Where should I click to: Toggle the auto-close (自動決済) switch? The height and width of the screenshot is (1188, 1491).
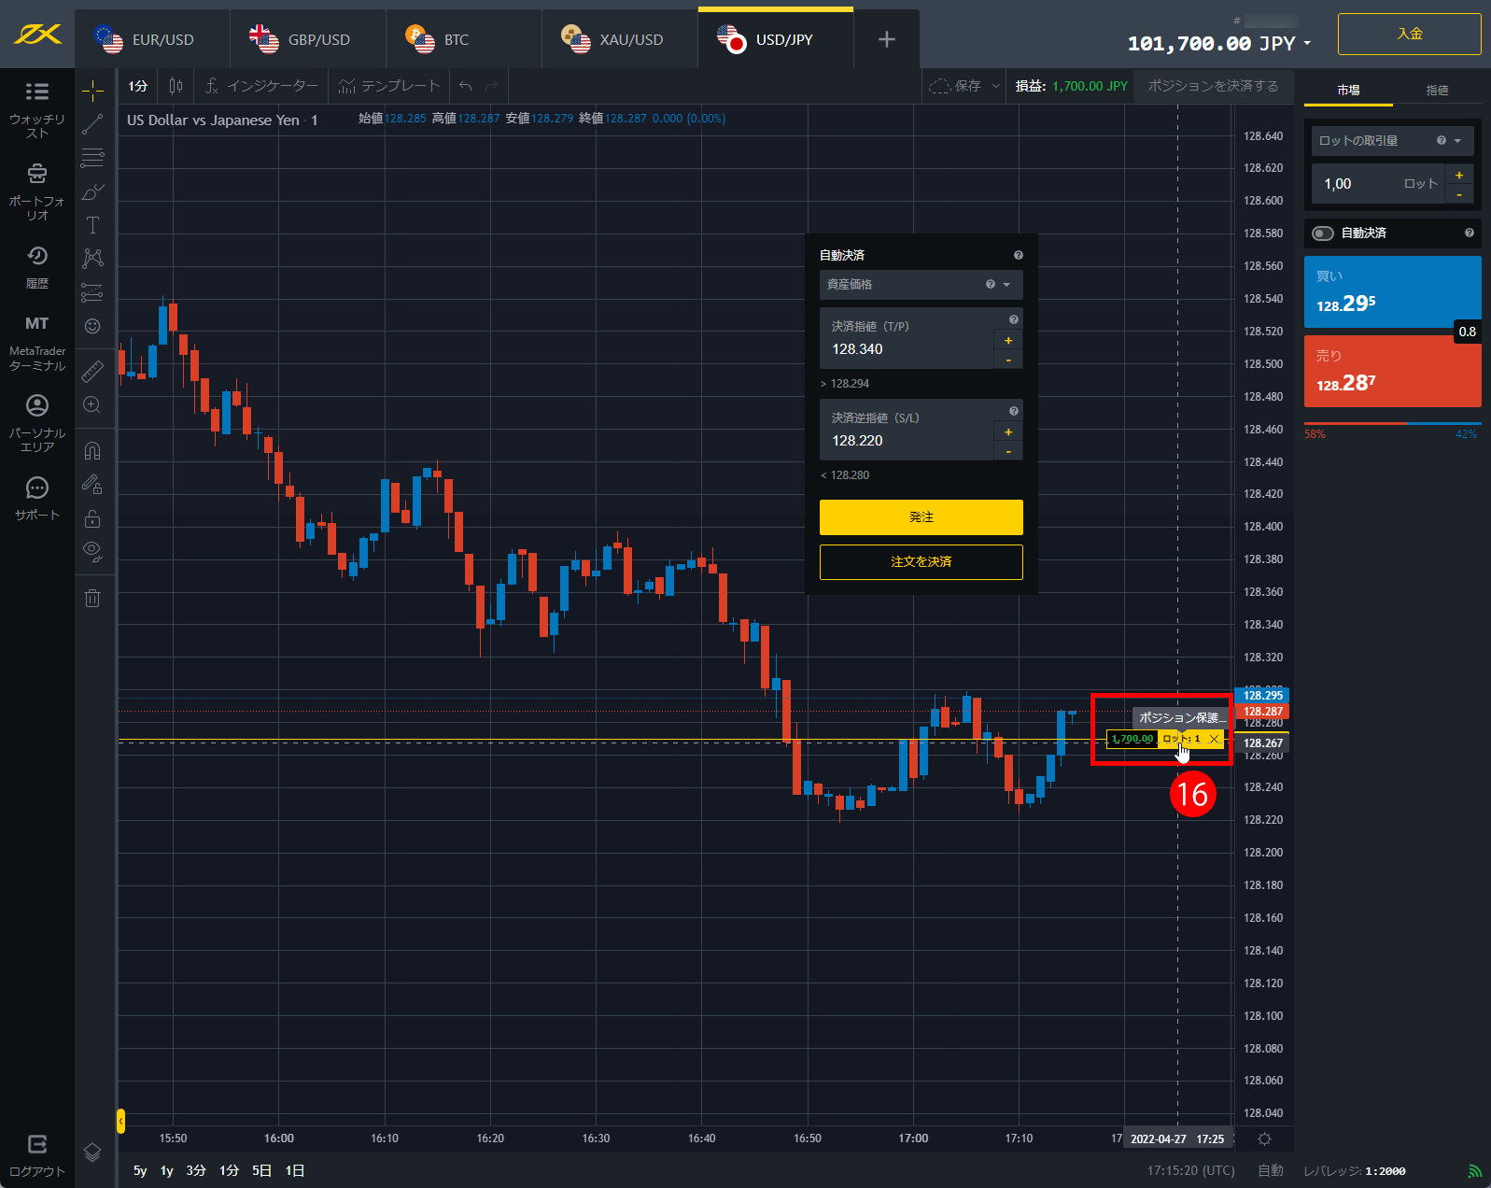(1322, 233)
